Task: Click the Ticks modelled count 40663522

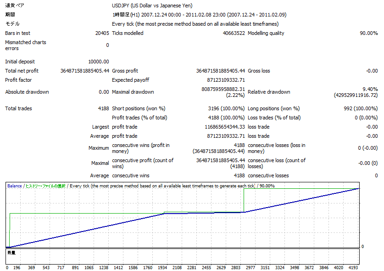Action: (x=234, y=33)
